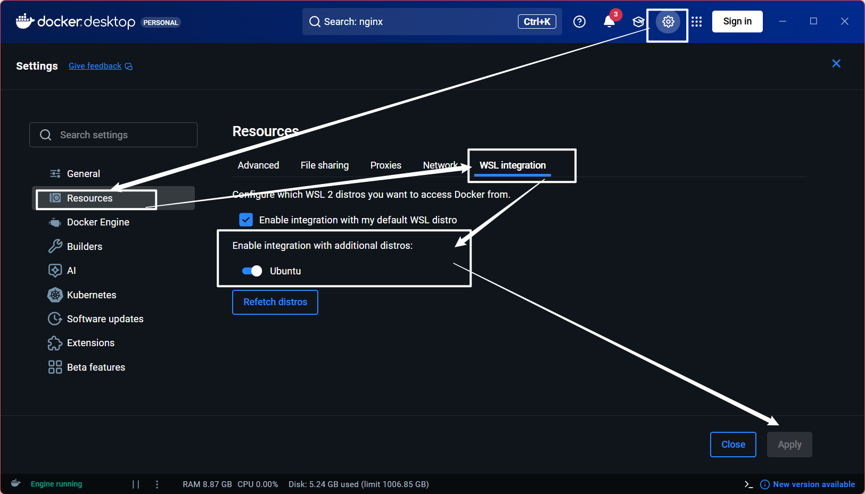The height and width of the screenshot is (494, 865).
Task: Open the Docker Desktop settings gear
Action: click(x=668, y=22)
